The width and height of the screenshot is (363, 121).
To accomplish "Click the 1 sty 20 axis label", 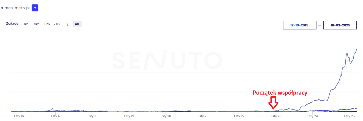I will click(166, 116).
